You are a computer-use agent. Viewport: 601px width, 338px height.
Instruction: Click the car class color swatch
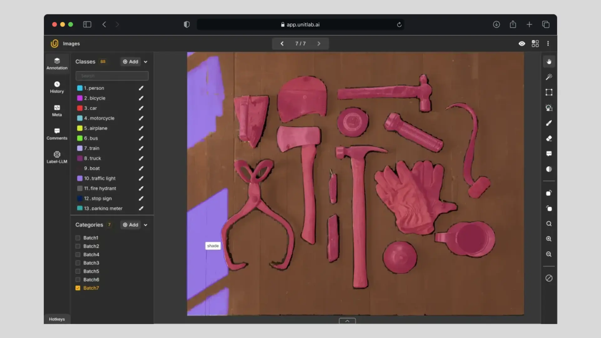(80, 108)
